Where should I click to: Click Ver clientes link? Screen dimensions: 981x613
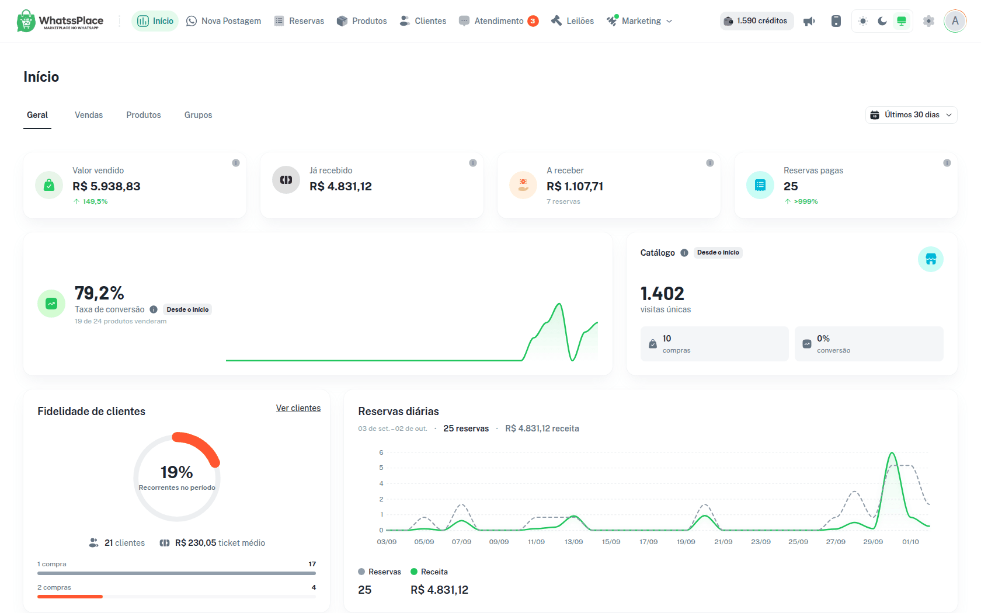coord(298,408)
